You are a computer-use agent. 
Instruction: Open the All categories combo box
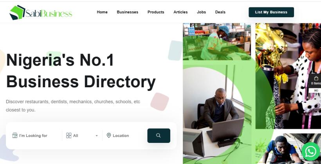[82, 135]
